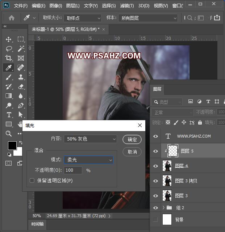
Task: Hide the WWW.PSAHZ.COM text layer
Action: 155,136
